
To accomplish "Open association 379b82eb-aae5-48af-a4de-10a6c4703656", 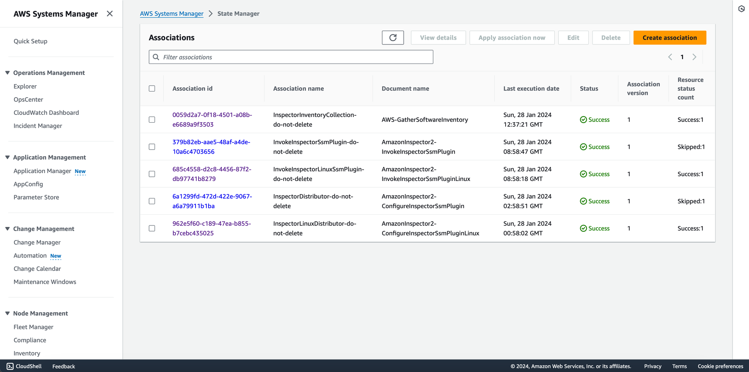I will 211,147.
